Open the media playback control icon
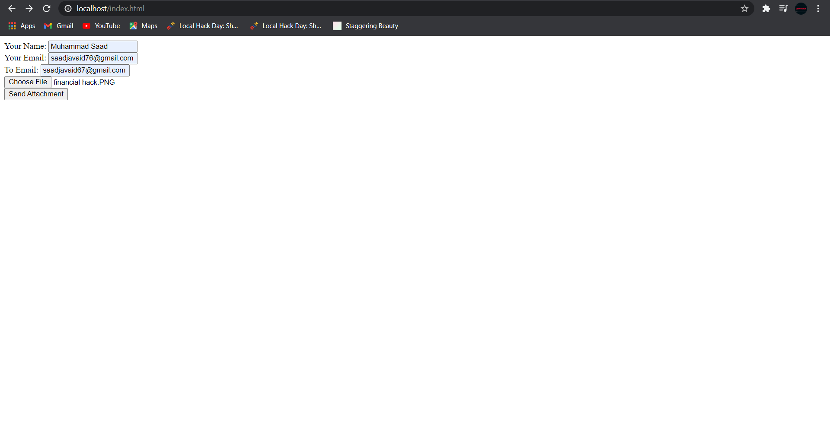Viewport: 830px width, 422px height. [783, 8]
